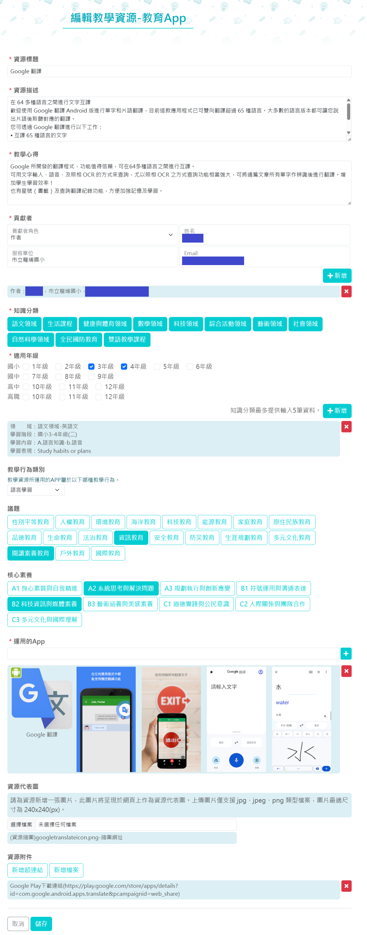Remove the Google 翻譯 app entry
The image size is (367, 935).
click(346, 671)
